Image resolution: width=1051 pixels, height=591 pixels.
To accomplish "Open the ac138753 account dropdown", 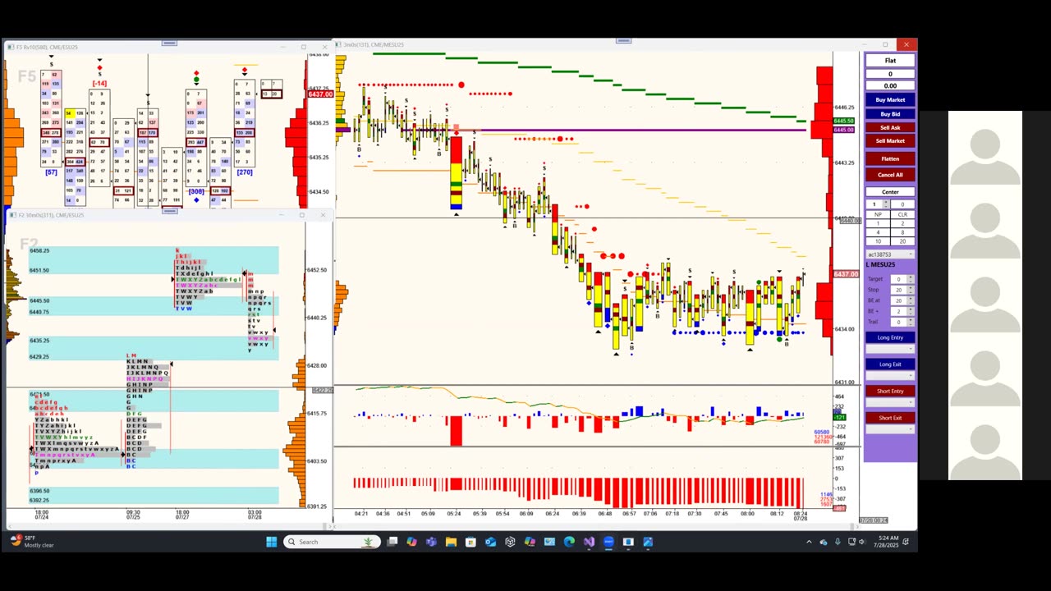I will pos(890,254).
